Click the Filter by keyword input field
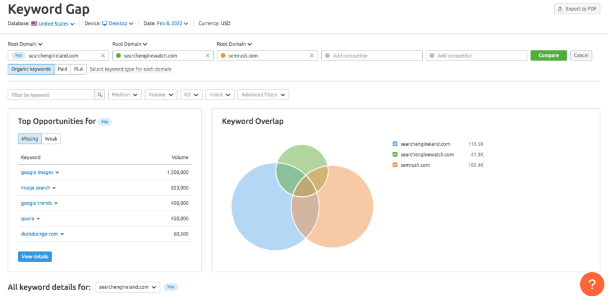The height and width of the screenshot is (296, 608). coord(51,95)
